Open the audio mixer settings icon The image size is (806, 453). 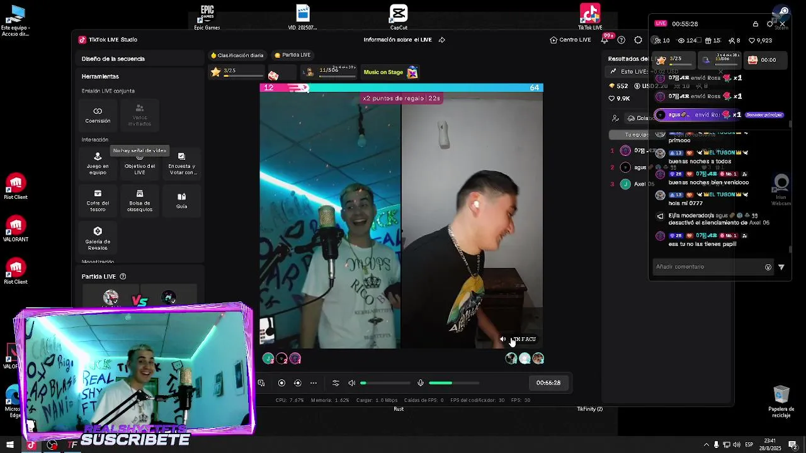[336, 383]
